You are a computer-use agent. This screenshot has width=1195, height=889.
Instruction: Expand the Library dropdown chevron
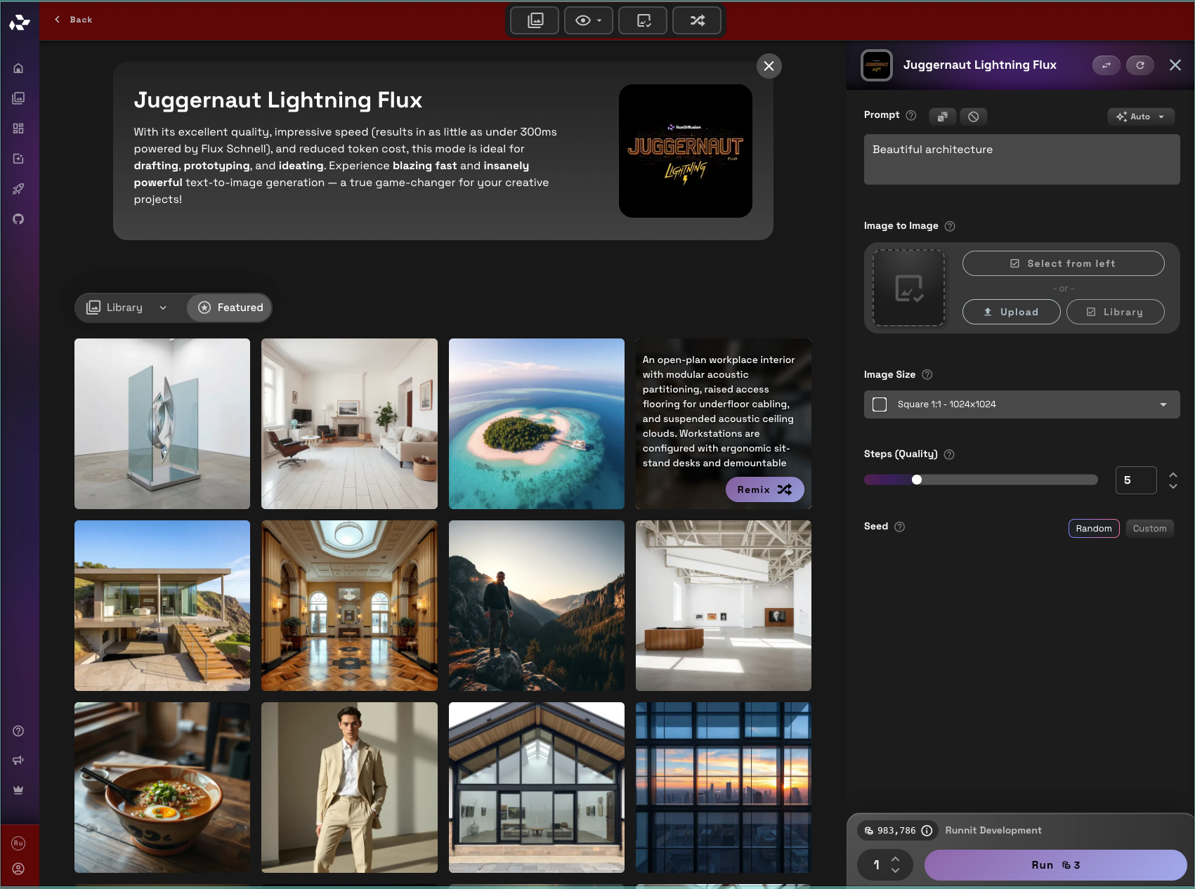[163, 308]
